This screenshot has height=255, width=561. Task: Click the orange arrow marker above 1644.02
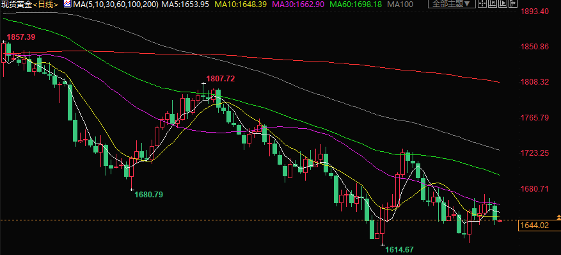point(558,217)
